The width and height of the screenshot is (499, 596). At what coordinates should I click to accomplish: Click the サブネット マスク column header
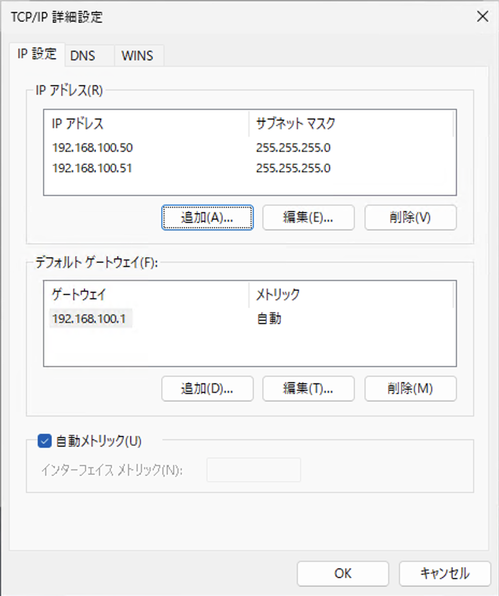[351, 123]
